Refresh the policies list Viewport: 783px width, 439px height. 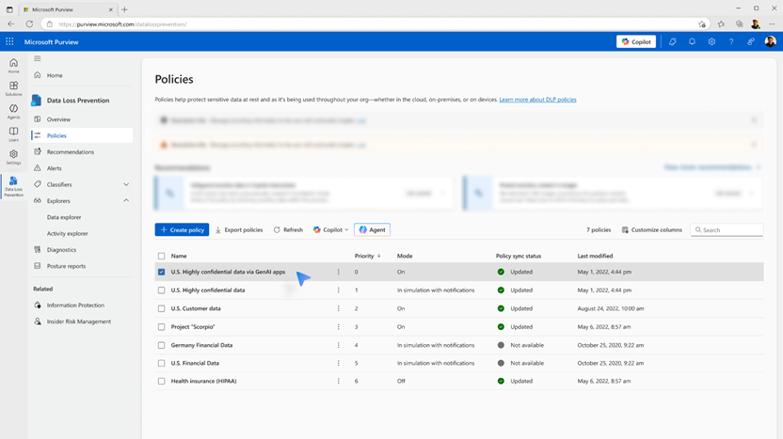pyautogui.click(x=288, y=230)
